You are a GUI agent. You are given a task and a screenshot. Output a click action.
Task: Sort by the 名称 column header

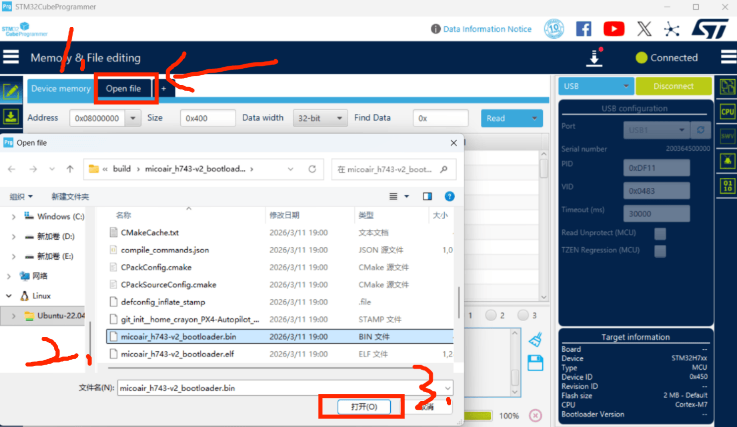pyautogui.click(x=123, y=215)
